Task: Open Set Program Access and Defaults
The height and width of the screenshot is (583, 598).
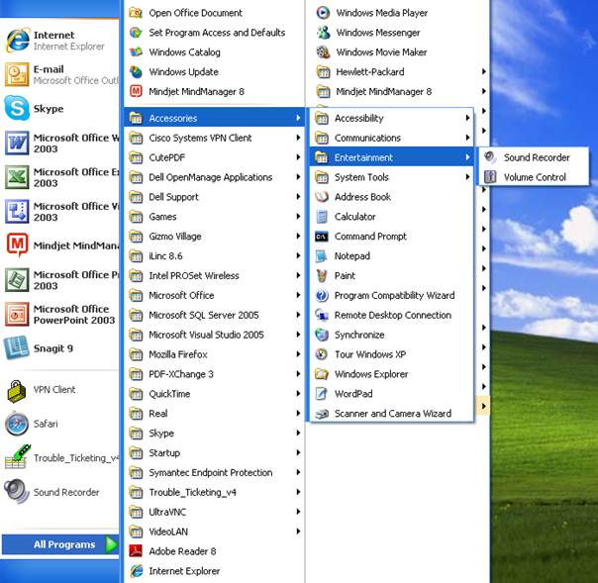Action: 214,33
